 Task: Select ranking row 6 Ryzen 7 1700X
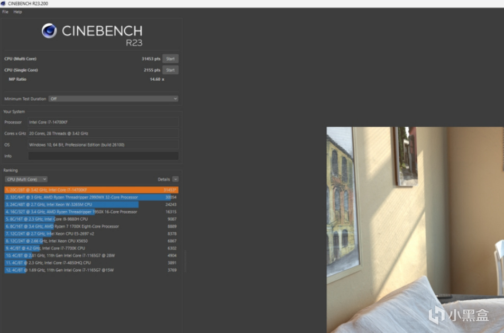[x=91, y=226]
